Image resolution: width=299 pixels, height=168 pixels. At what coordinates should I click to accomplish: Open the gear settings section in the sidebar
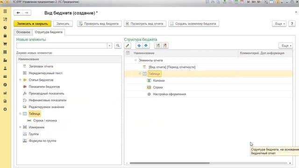5,109
